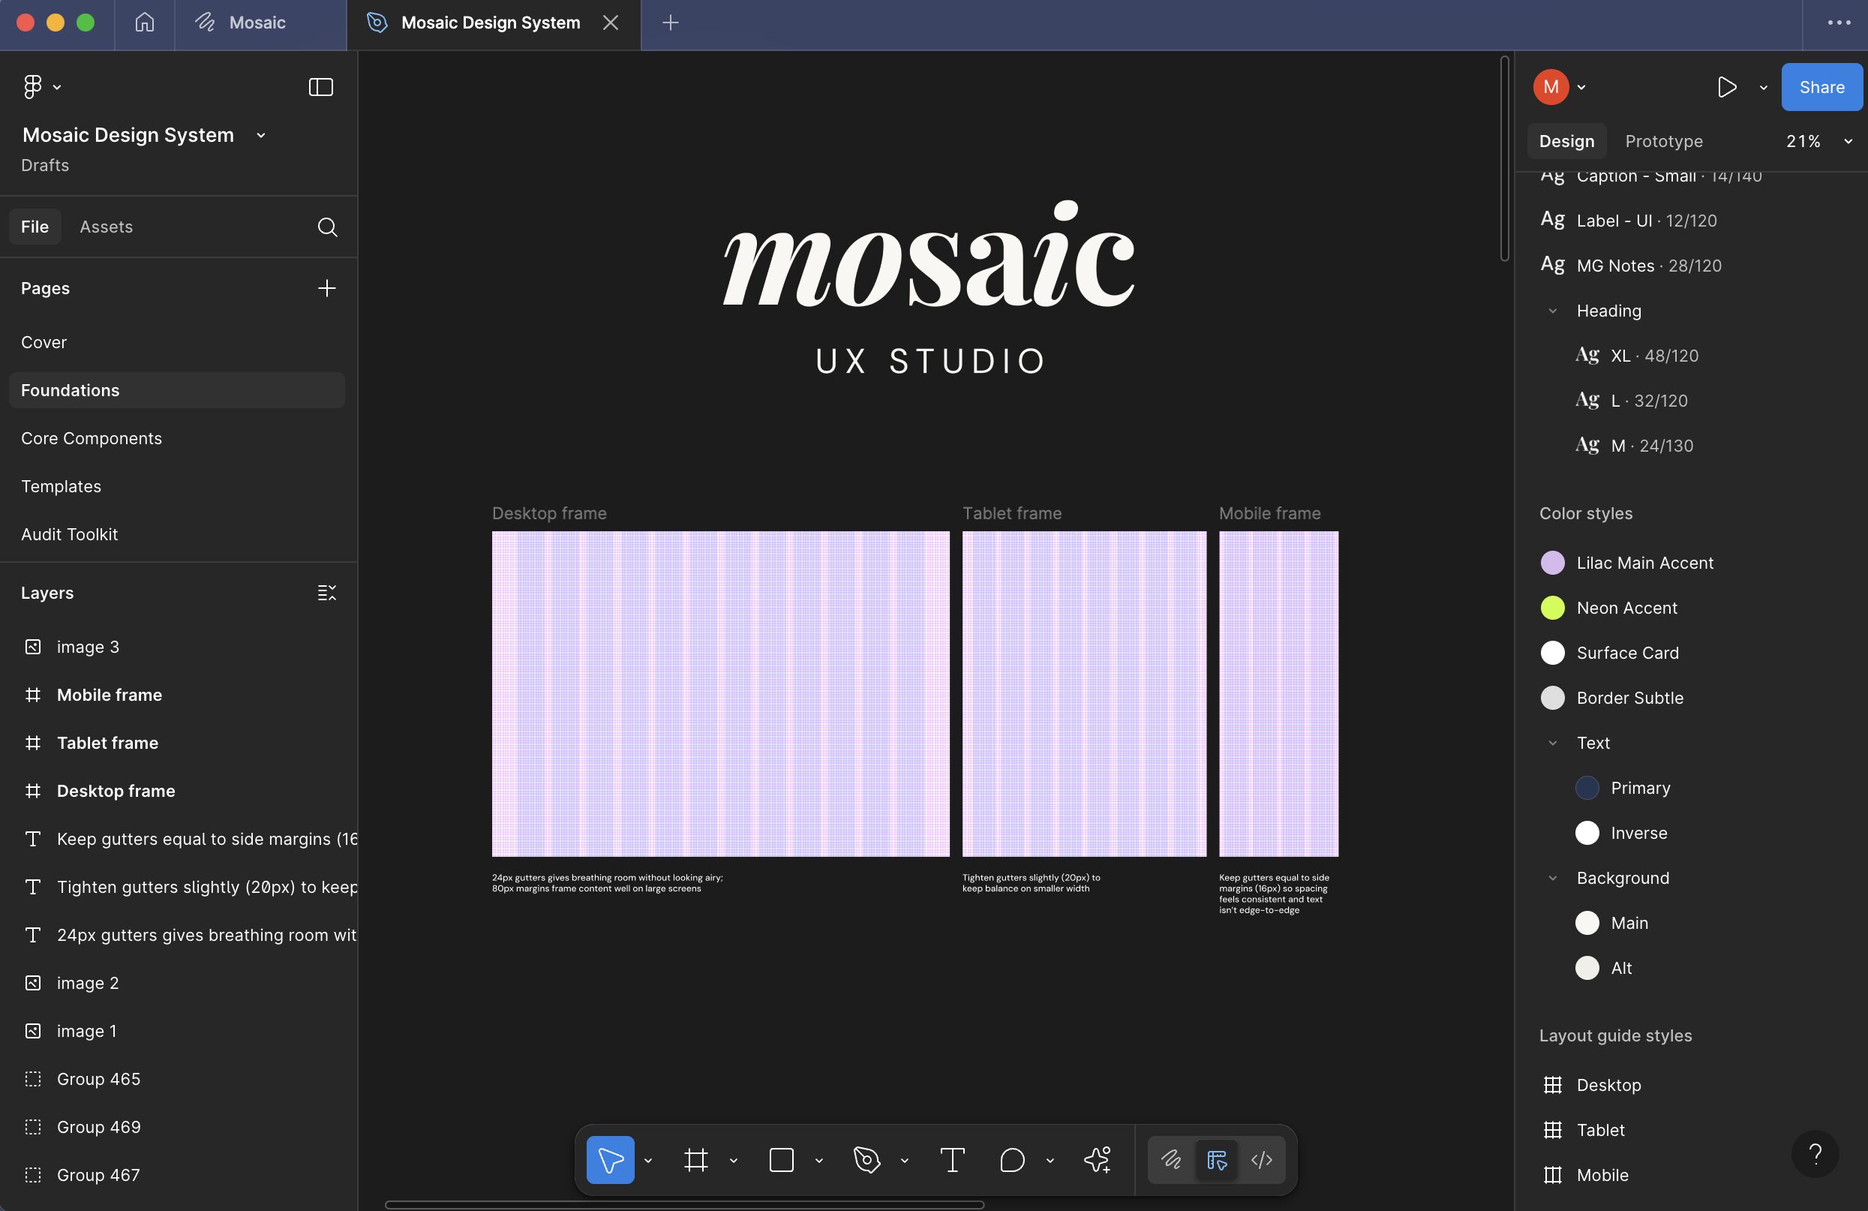
Task: Switch to Dev Mode code toggle
Action: click(x=1261, y=1159)
